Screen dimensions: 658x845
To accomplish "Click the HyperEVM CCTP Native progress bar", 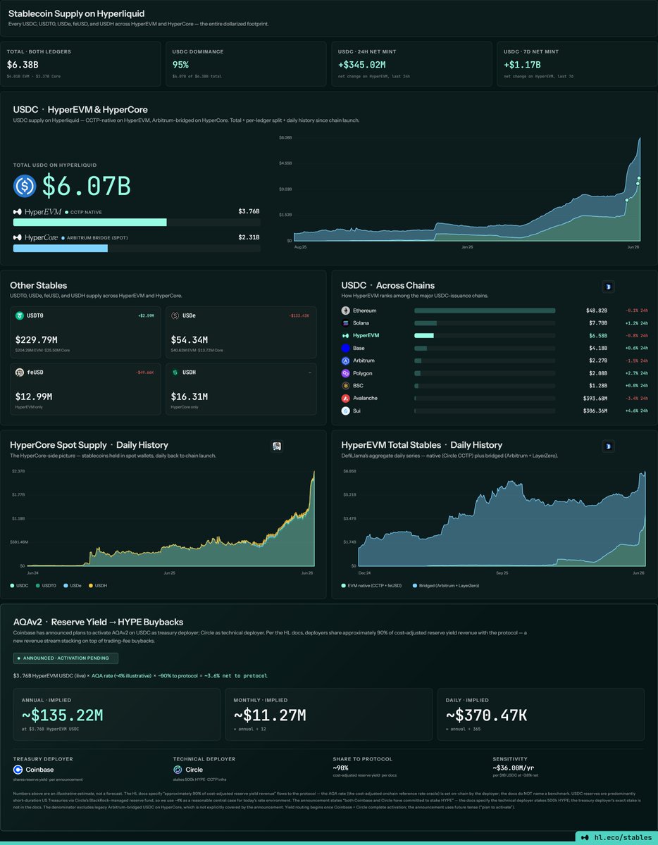I will [x=137, y=223].
